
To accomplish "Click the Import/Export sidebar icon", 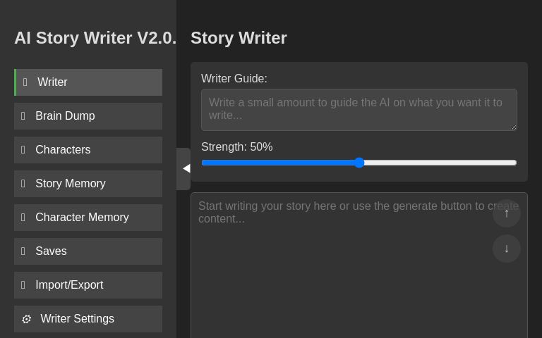I will (x=23, y=285).
